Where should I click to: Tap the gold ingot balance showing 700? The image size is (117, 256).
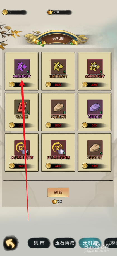click(59, 12)
